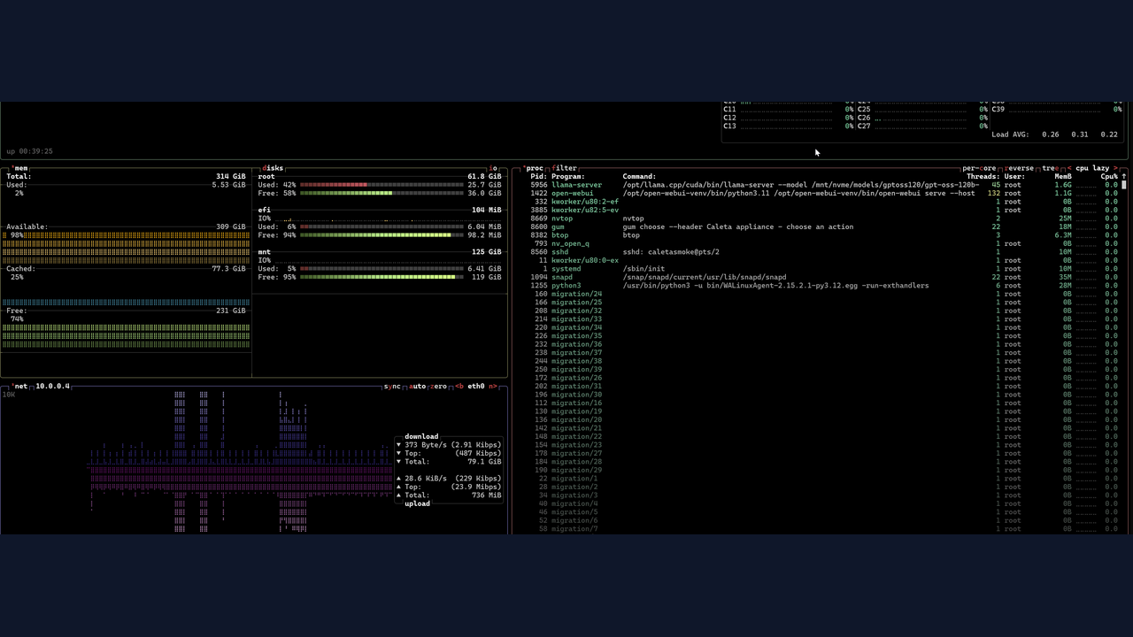Click the User: column header
The height and width of the screenshot is (637, 1133).
click(1014, 176)
